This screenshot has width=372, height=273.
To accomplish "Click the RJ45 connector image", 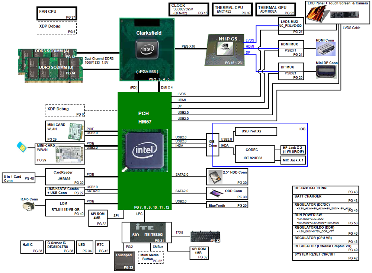I will tap(29, 206).
